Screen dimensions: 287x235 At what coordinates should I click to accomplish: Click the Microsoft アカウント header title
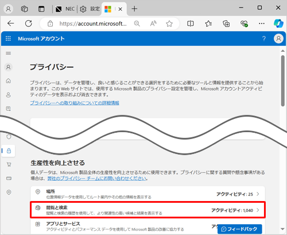[41, 38]
